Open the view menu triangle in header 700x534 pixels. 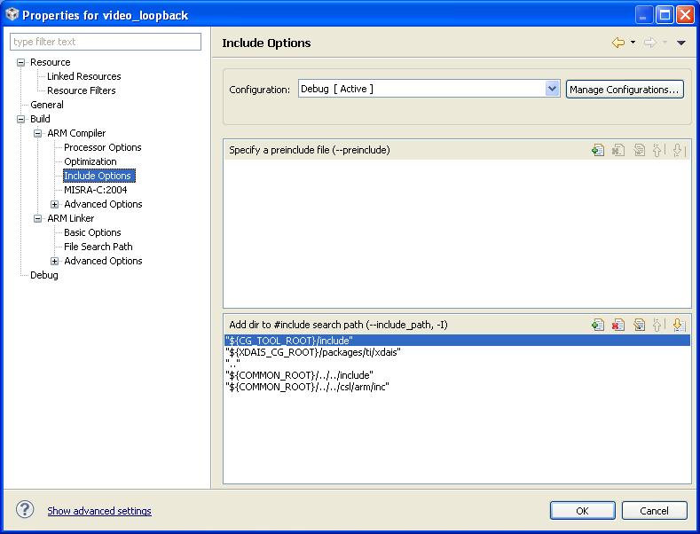(x=681, y=43)
